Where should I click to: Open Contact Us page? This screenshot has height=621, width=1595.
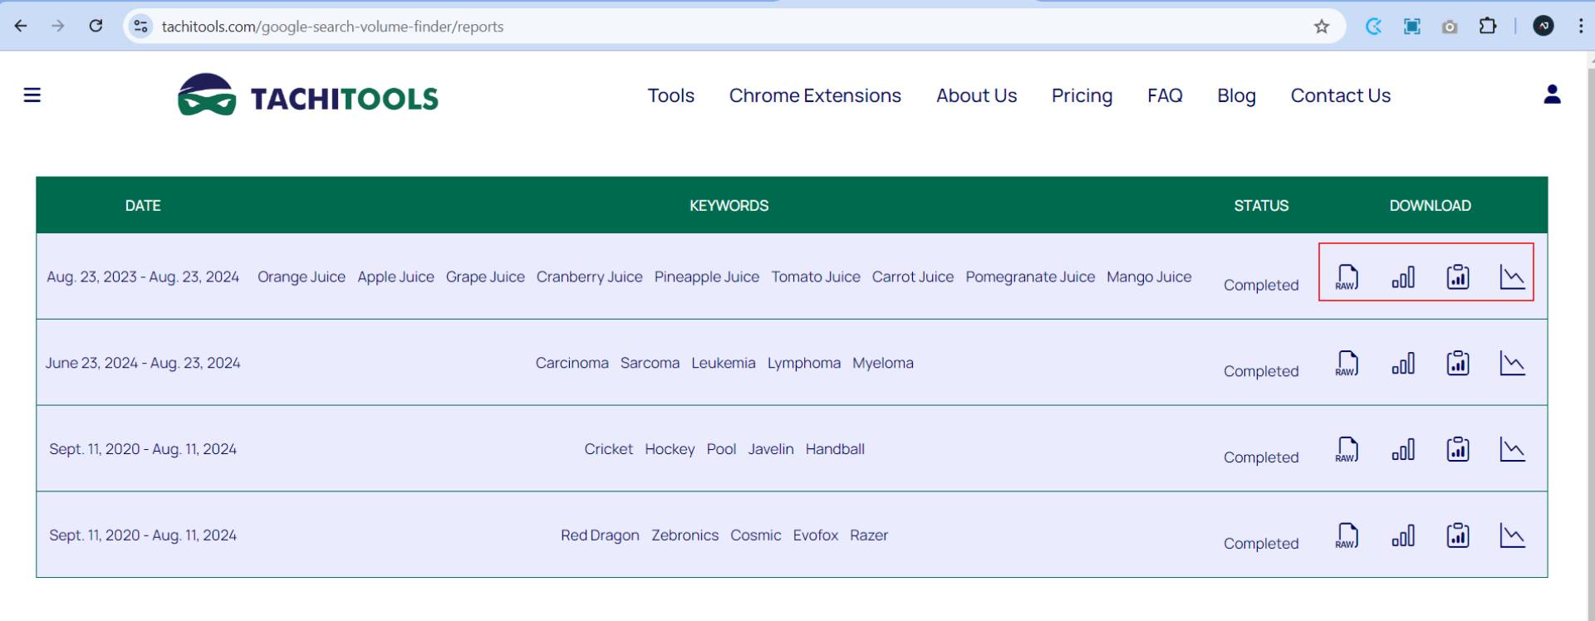click(1340, 95)
